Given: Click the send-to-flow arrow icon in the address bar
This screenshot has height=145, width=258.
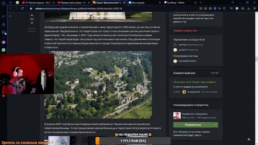Looking at the screenshot, I should (220, 8).
